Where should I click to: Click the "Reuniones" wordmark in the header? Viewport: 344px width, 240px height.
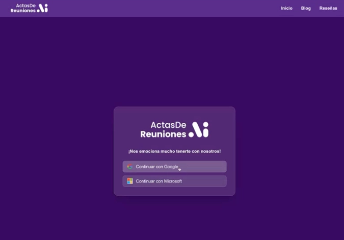pyautogui.click(x=22, y=11)
